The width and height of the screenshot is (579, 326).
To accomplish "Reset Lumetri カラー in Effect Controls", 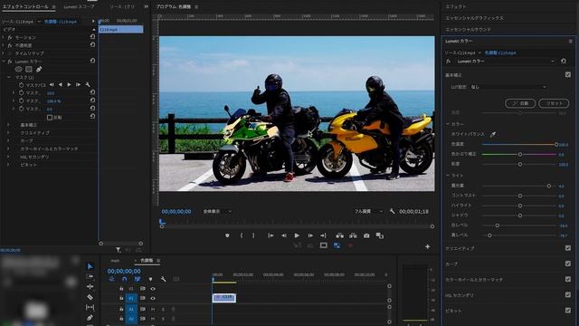I will [92, 61].
